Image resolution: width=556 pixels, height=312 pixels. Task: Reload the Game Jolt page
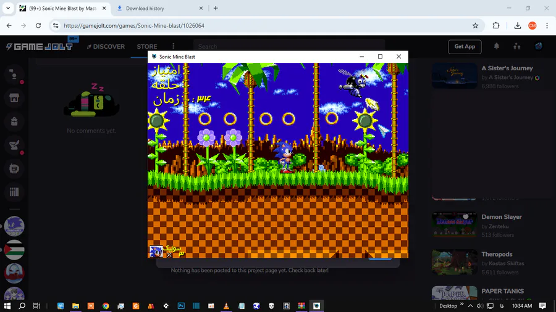[x=38, y=25]
